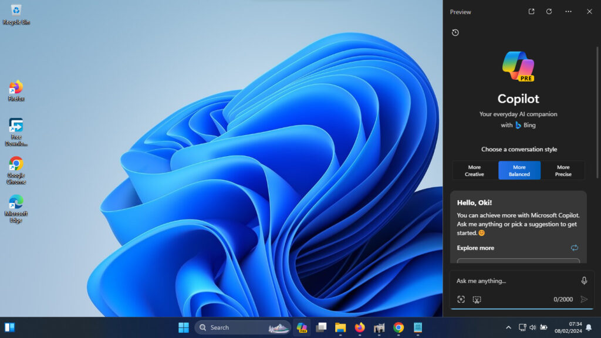Screen dimensions: 601x338
Task: Open the notification bell in the tray
Action: coord(589,327)
